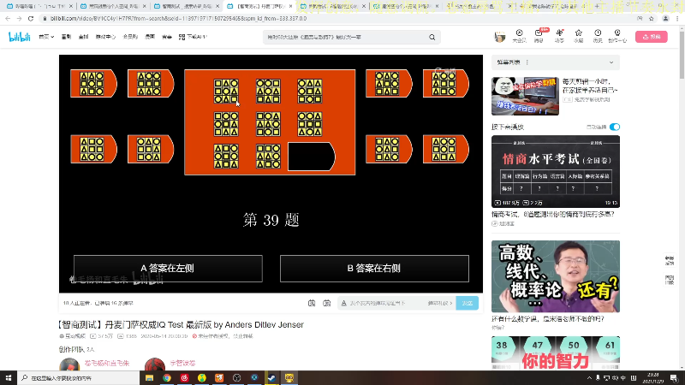Click the browser back arrow
685x385 pixels.
[8, 19]
